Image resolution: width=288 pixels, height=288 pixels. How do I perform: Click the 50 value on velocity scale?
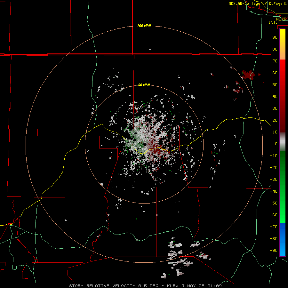275,85
